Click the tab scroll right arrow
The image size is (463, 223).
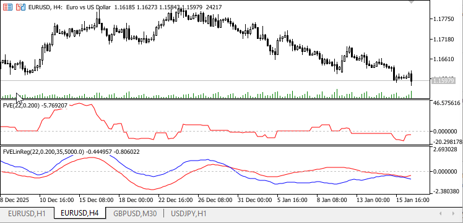pos(454,213)
